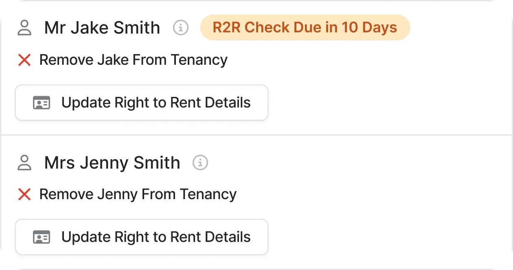Screen dimensions: 513x270
Task: Click Update Right to Rent Details for Jenny
Action: click(x=142, y=237)
